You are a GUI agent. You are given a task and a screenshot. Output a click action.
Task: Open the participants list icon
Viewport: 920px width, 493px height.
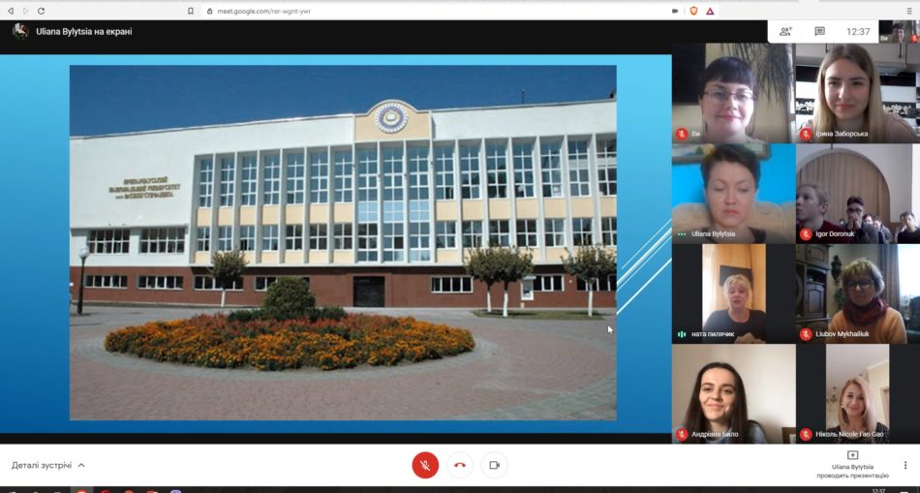pyautogui.click(x=785, y=31)
